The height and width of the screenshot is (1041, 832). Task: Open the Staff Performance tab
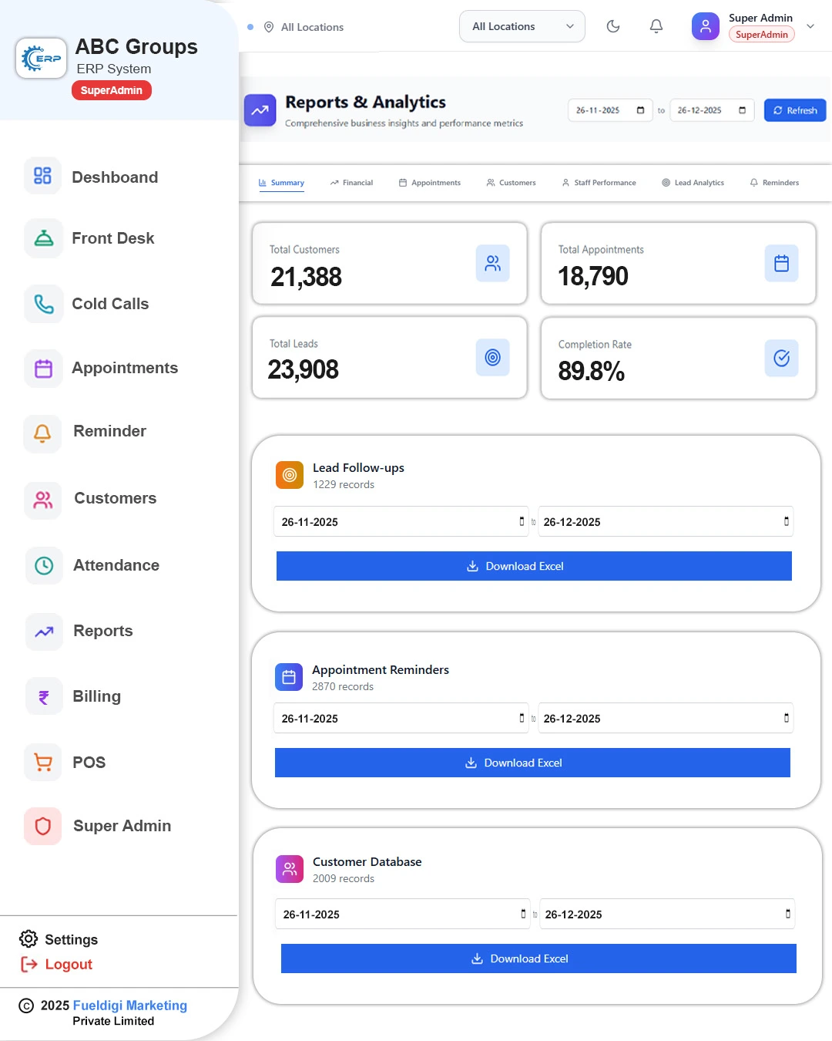click(x=599, y=183)
